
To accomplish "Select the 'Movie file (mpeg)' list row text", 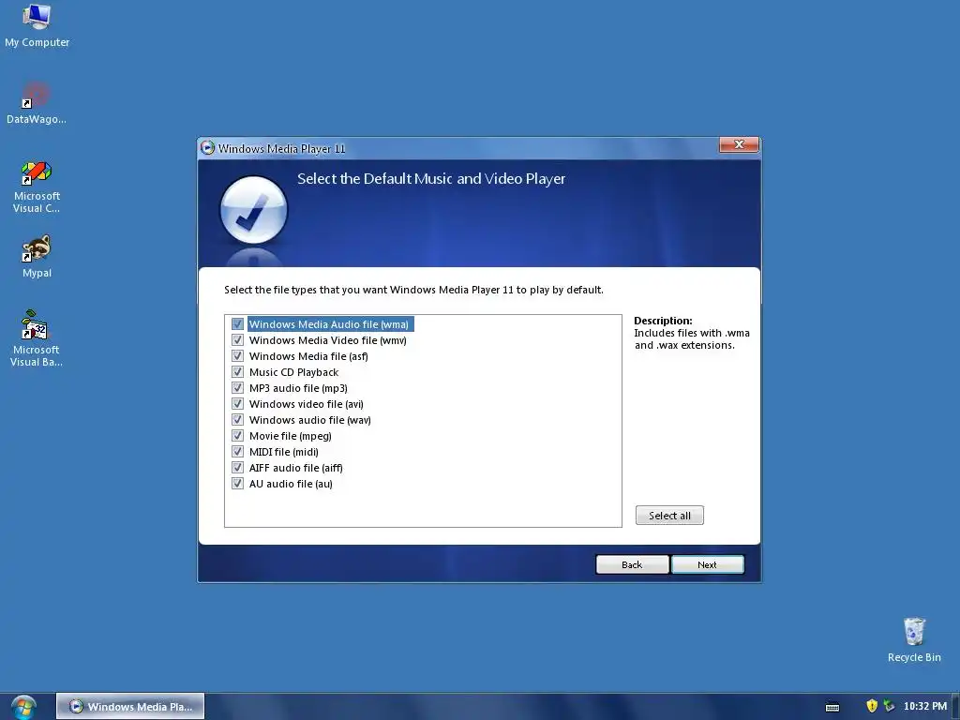I will [x=291, y=436].
